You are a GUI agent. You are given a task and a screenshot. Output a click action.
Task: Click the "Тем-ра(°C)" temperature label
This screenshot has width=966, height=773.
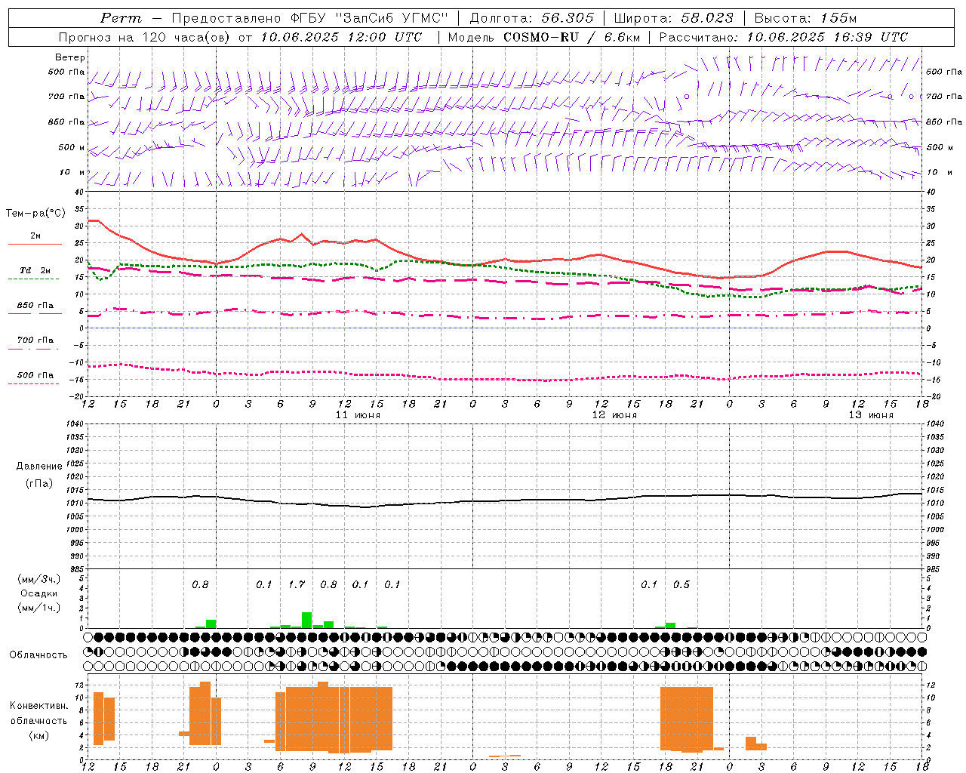point(35,214)
